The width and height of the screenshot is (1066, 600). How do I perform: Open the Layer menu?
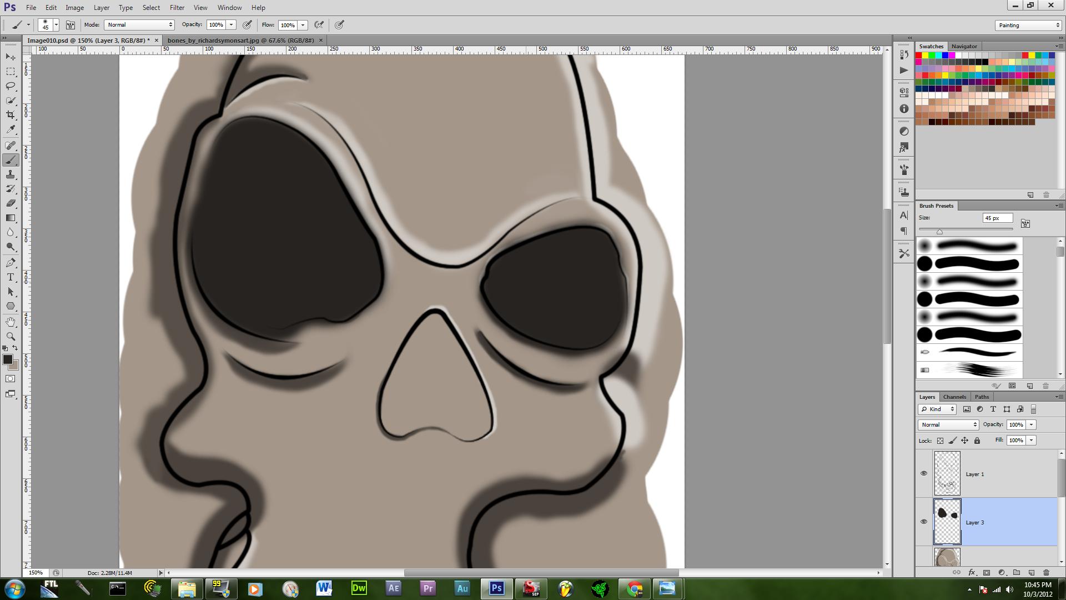tap(101, 8)
